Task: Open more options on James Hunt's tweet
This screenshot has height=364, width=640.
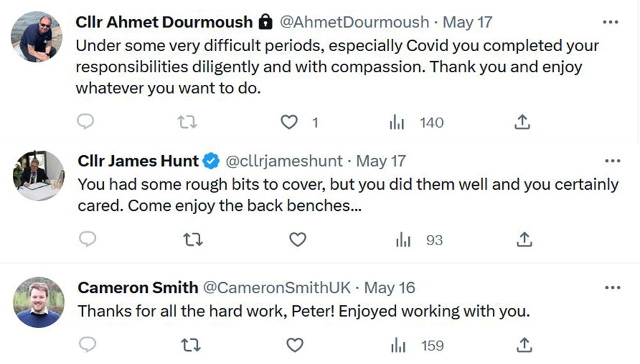Action: pyautogui.click(x=612, y=161)
